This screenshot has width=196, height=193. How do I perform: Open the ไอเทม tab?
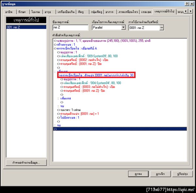point(36,12)
